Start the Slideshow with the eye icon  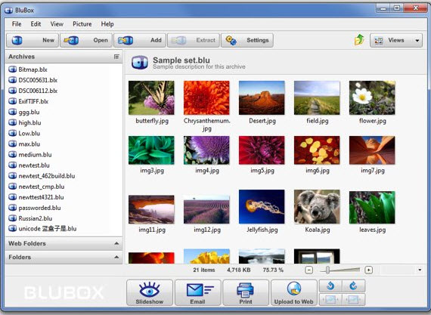150,293
